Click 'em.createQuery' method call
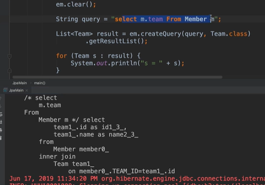 (155, 34)
